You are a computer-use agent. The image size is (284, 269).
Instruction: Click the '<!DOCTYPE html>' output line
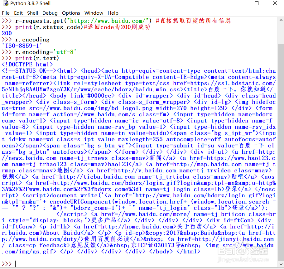point(27,65)
